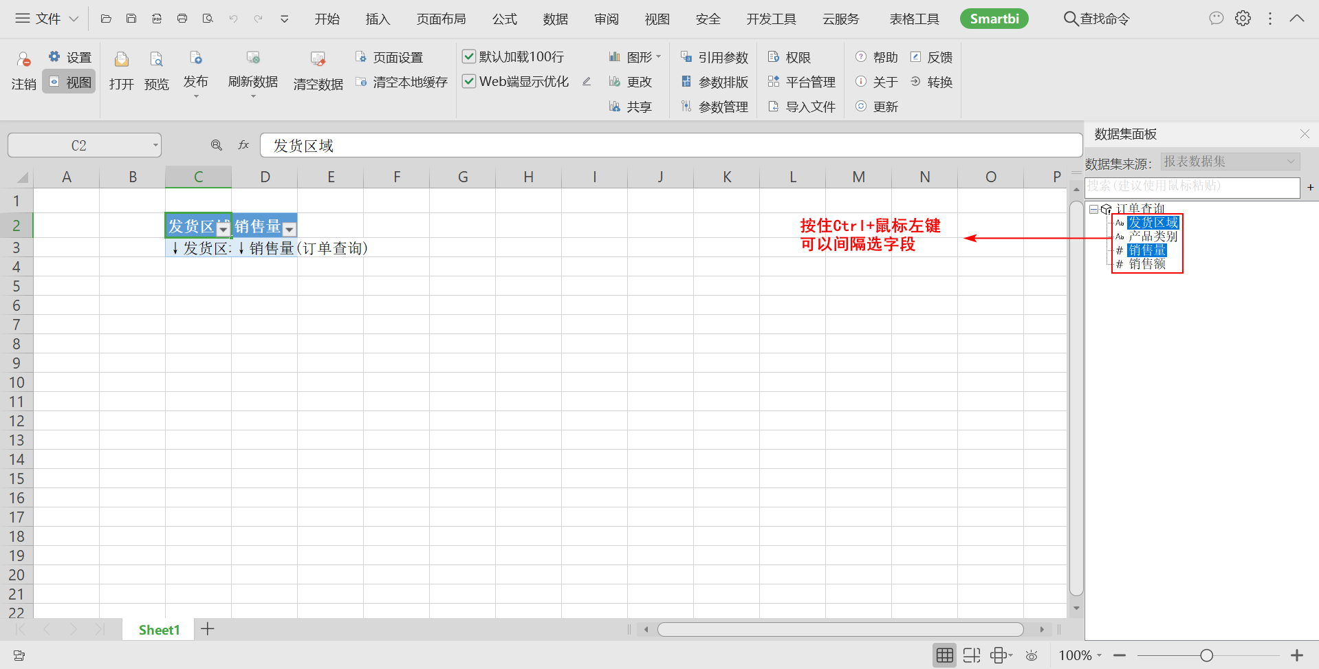The image size is (1319, 669).
Task: Open the 图形 chart dropdown
Action: (635, 57)
